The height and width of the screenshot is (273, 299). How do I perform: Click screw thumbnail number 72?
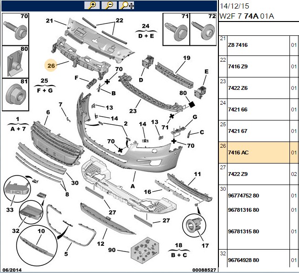tap(203, 29)
